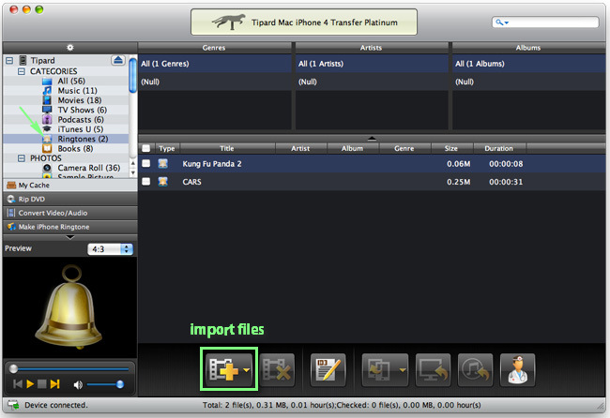Open the 4:3 aspect ratio dropdown
The height and width of the screenshot is (418, 610).
pyautogui.click(x=111, y=249)
